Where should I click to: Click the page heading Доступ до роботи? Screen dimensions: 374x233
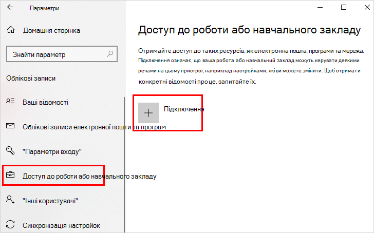(250, 30)
